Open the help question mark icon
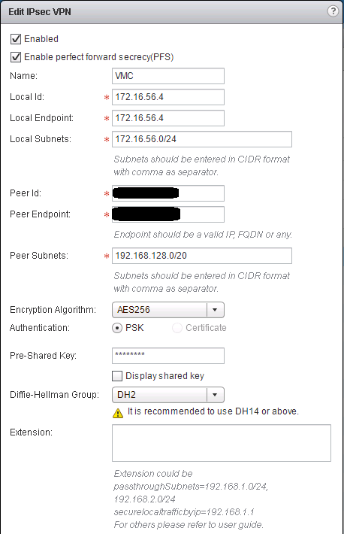This screenshot has height=534, width=344. click(x=333, y=11)
